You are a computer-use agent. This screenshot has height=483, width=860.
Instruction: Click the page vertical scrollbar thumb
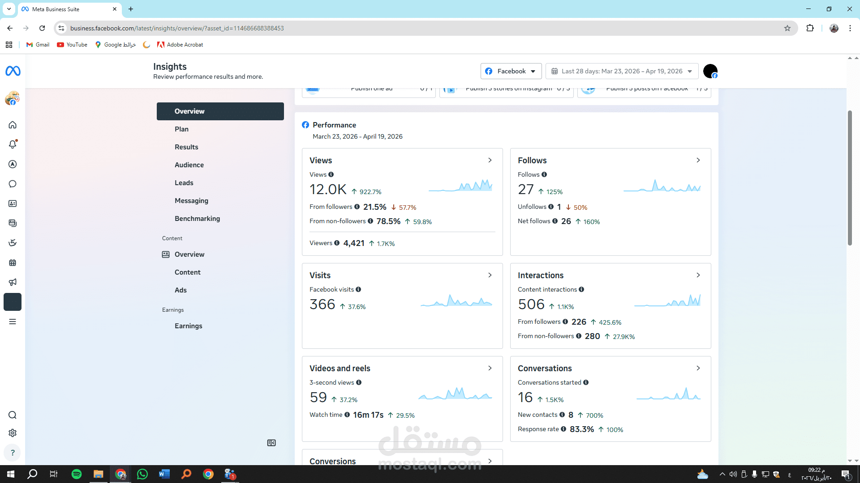coord(850,179)
